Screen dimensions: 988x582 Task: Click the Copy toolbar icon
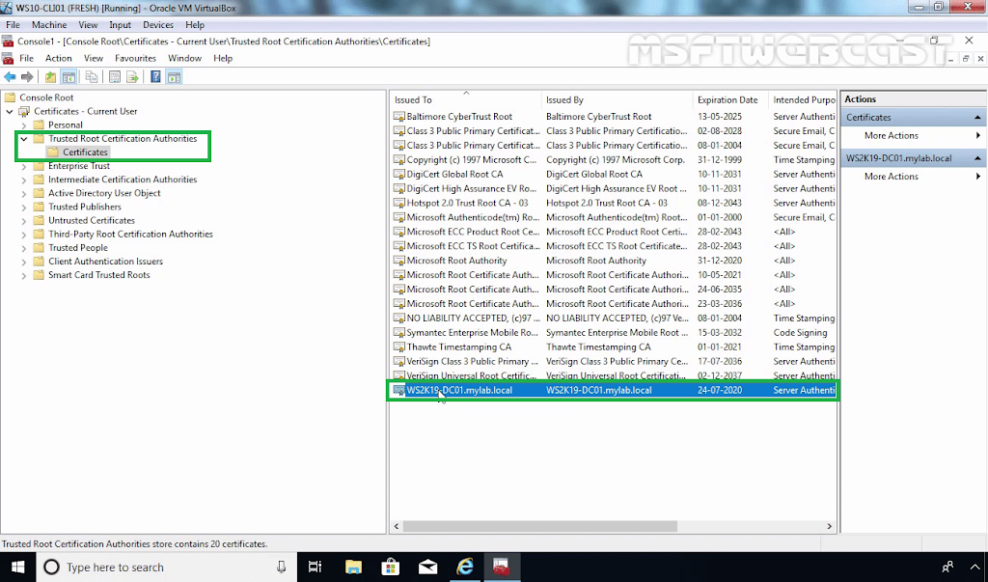(92, 77)
